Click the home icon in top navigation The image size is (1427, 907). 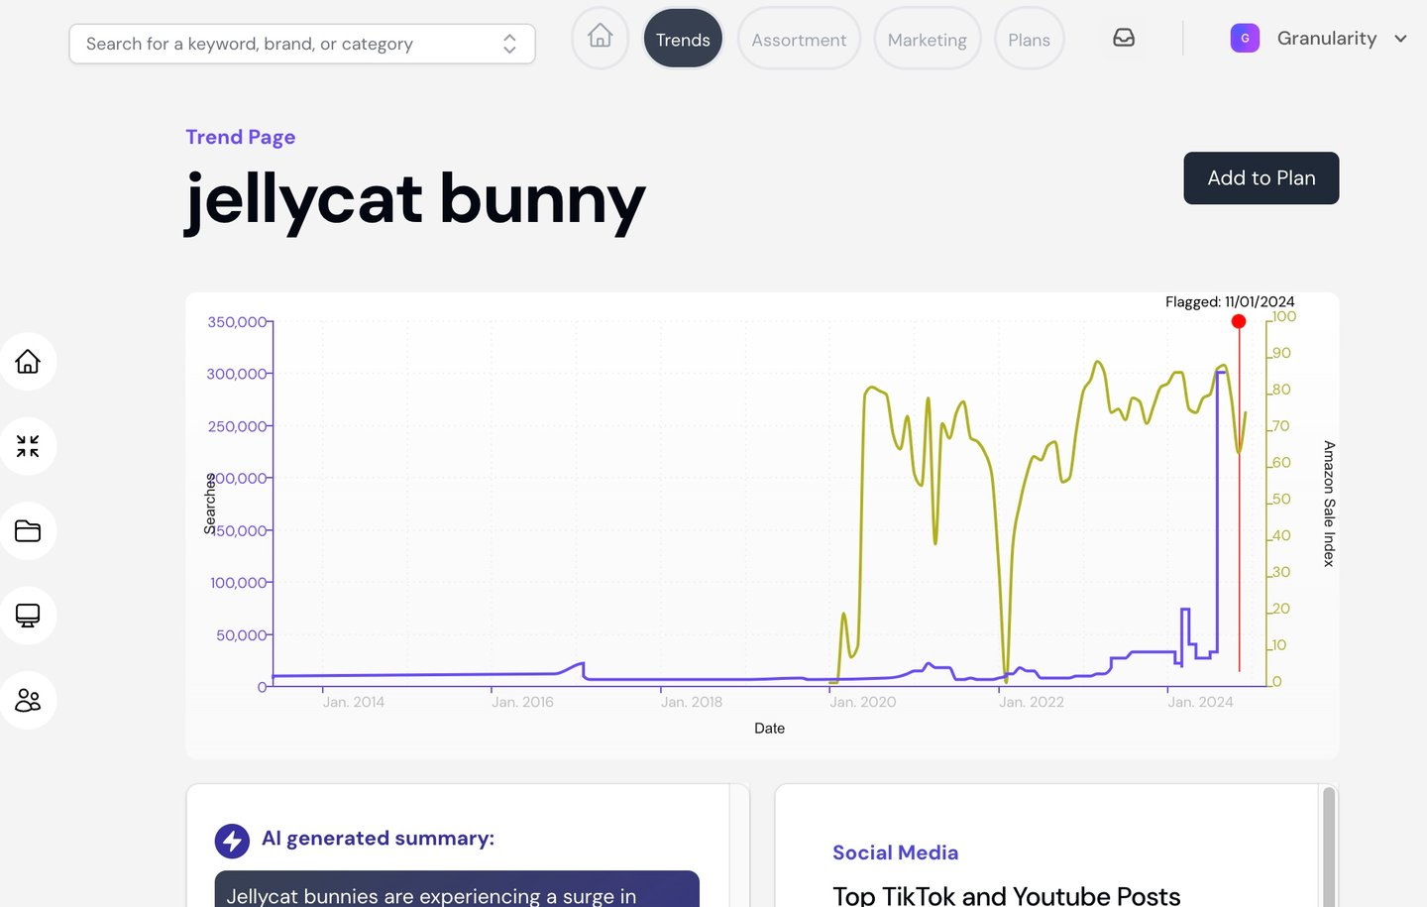(600, 38)
